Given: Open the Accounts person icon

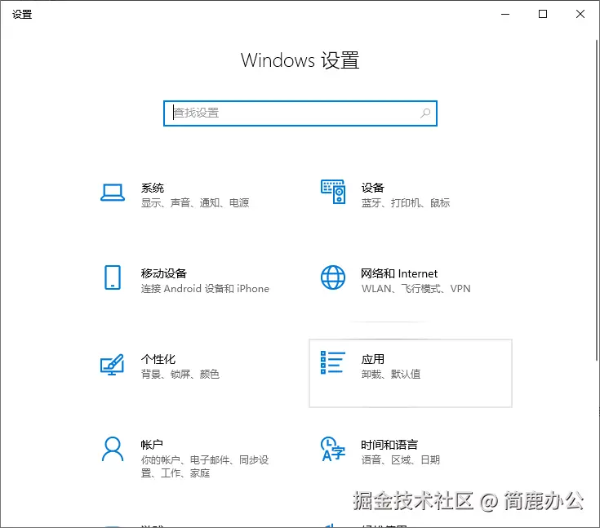Looking at the screenshot, I should [113, 449].
